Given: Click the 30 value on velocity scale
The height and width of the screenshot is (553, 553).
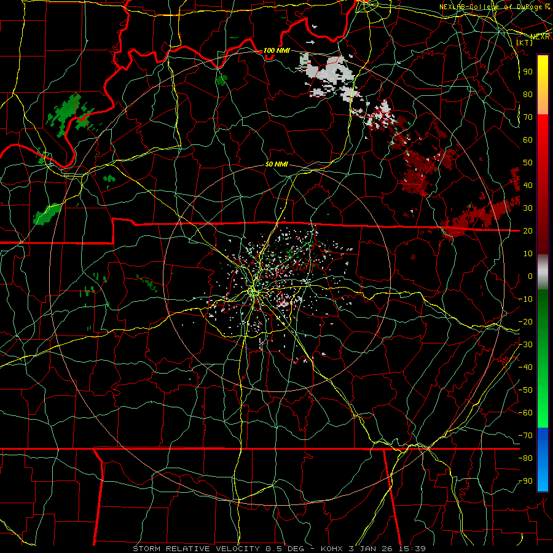Looking at the screenshot, I should click(528, 208).
